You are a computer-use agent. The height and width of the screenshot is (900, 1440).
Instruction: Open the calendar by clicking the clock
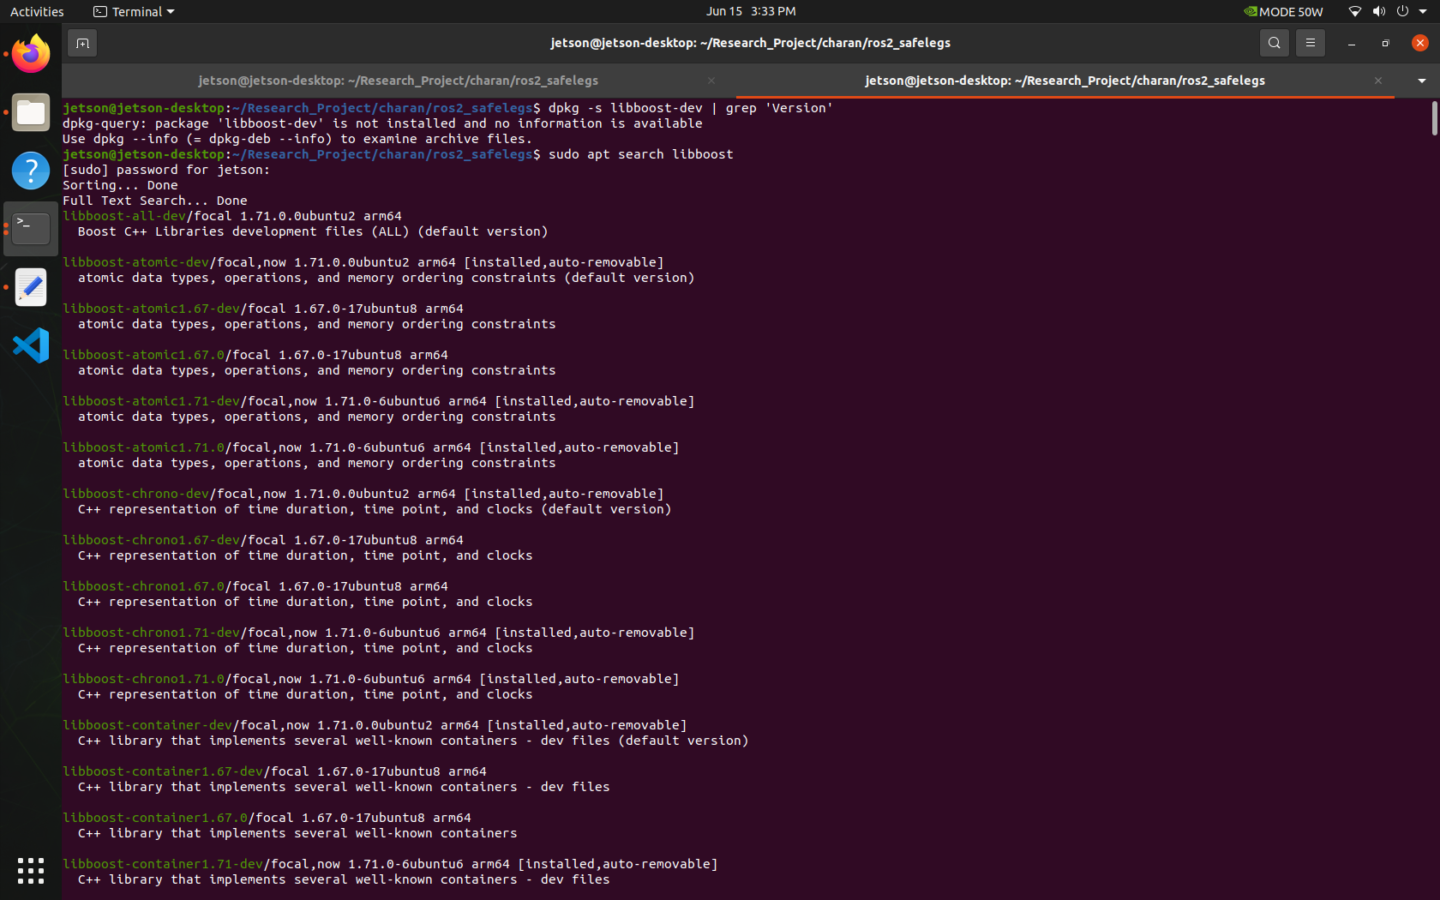[751, 11]
